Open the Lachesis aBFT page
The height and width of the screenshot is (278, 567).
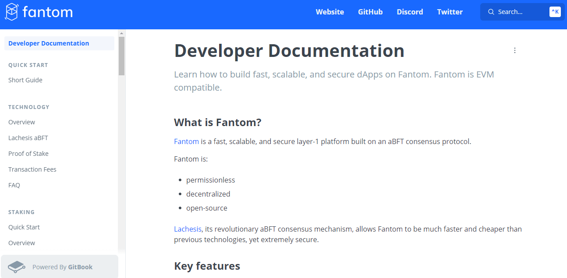[x=28, y=138]
